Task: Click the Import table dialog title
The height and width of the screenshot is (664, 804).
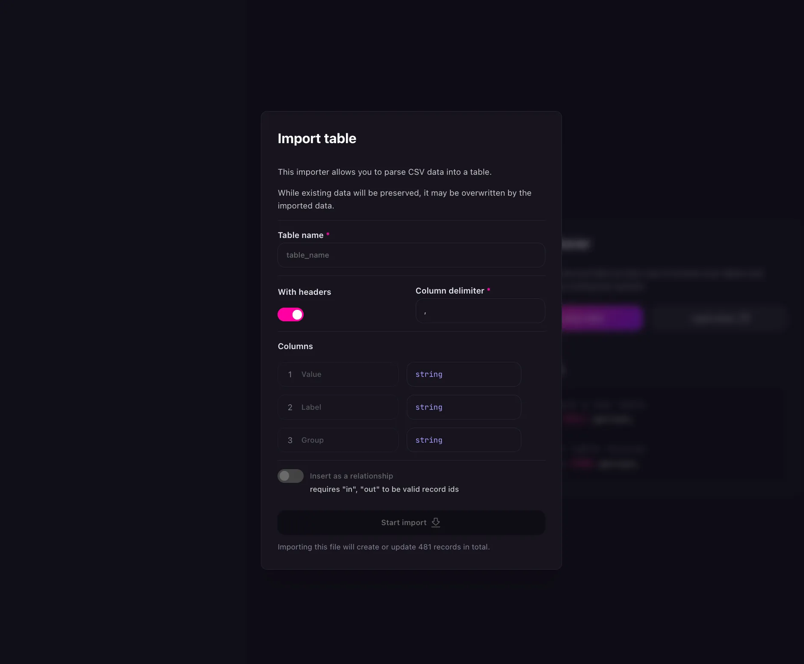Action: [x=317, y=138]
